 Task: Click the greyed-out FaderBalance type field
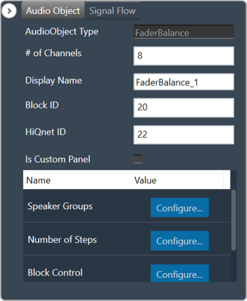(184, 32)
